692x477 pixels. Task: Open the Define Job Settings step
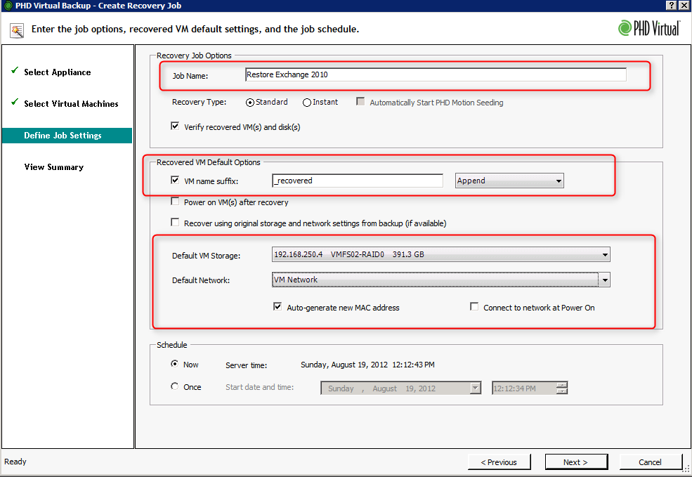pyautogui.click(x=67, y=136)
